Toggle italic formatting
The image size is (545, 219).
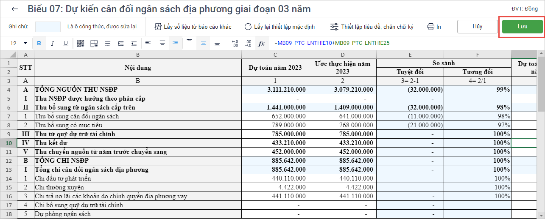[53, 43]
